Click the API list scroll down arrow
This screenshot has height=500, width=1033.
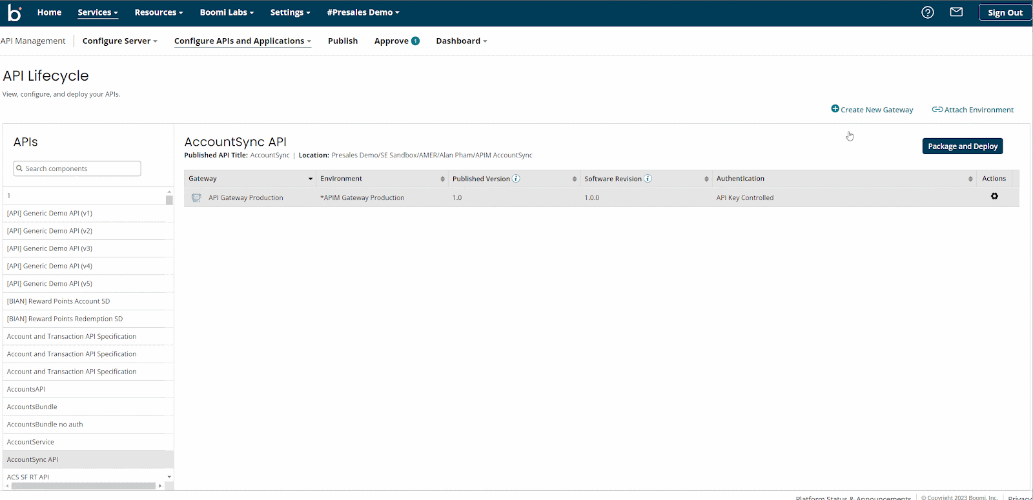(169, 477)
